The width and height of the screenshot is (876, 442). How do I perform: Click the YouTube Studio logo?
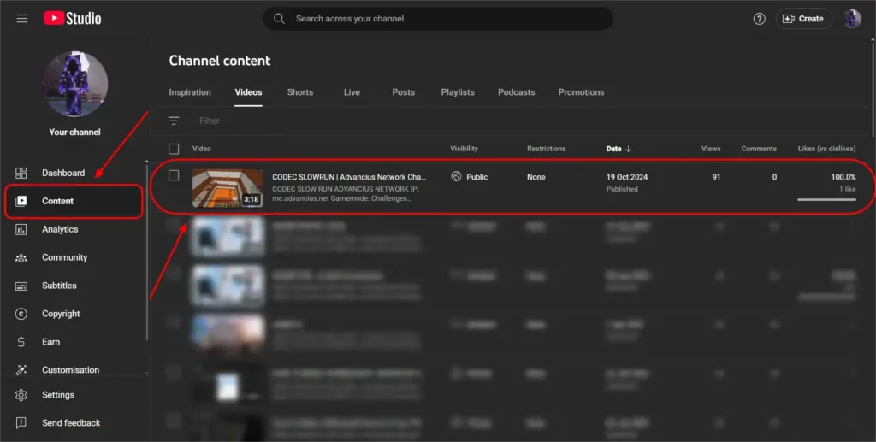pyautogui.click(x=73, y=19)
